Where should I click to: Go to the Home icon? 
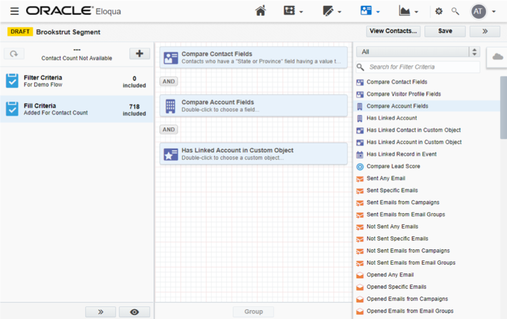tap(261, 11)
